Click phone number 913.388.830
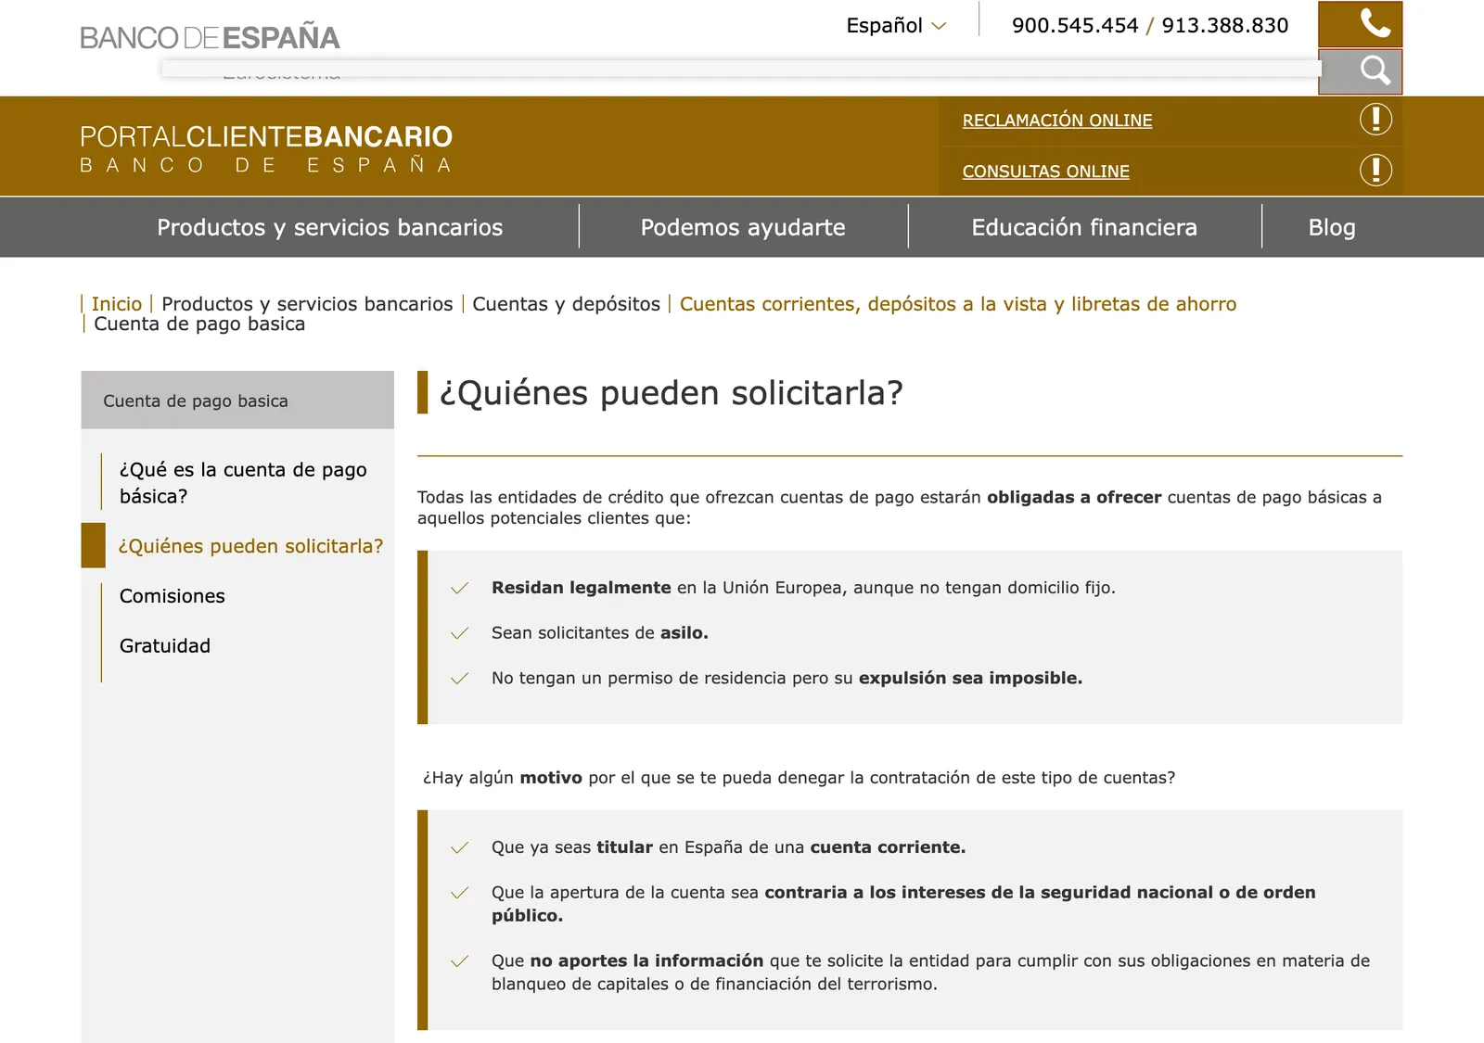The image size is (1484, 1043). click(x=1225, y=25)
